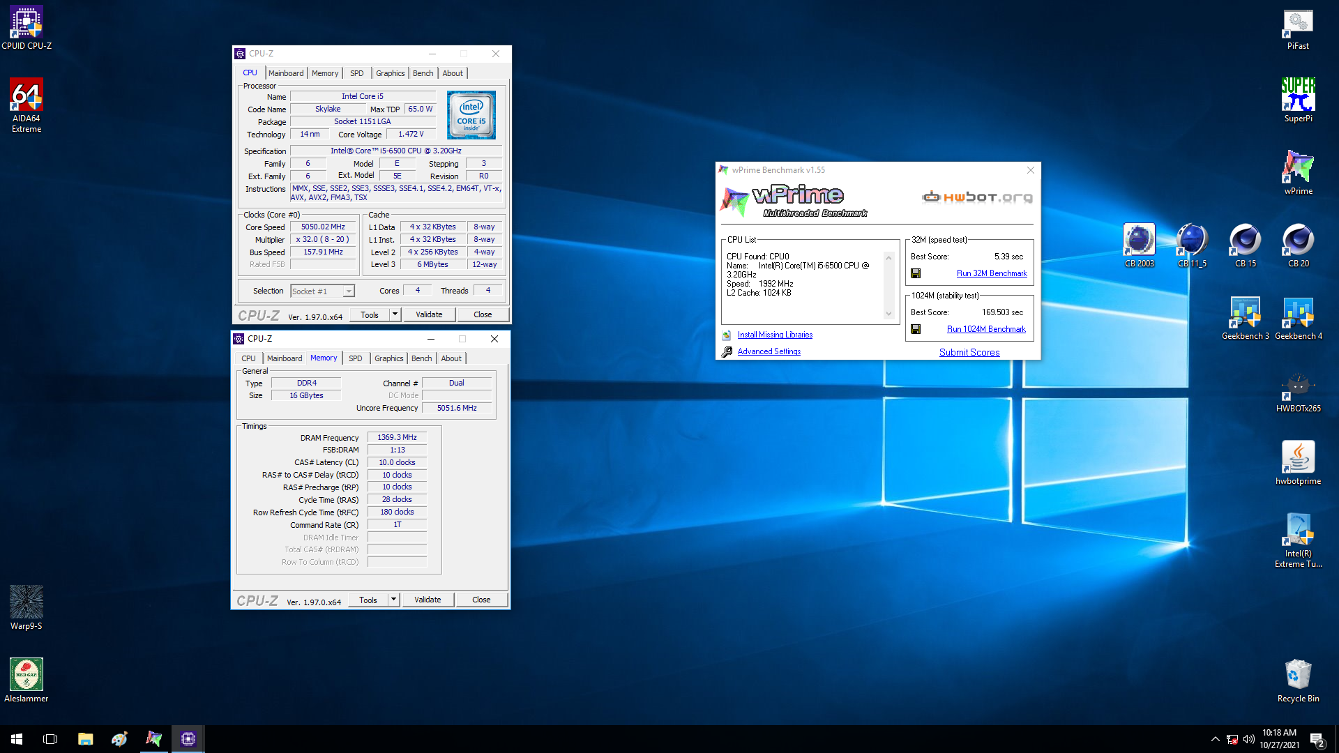Close the wPrime Benchmark window
Image resolution: width=1339 pixels, height=753 pixels.
coord(1030,170)
